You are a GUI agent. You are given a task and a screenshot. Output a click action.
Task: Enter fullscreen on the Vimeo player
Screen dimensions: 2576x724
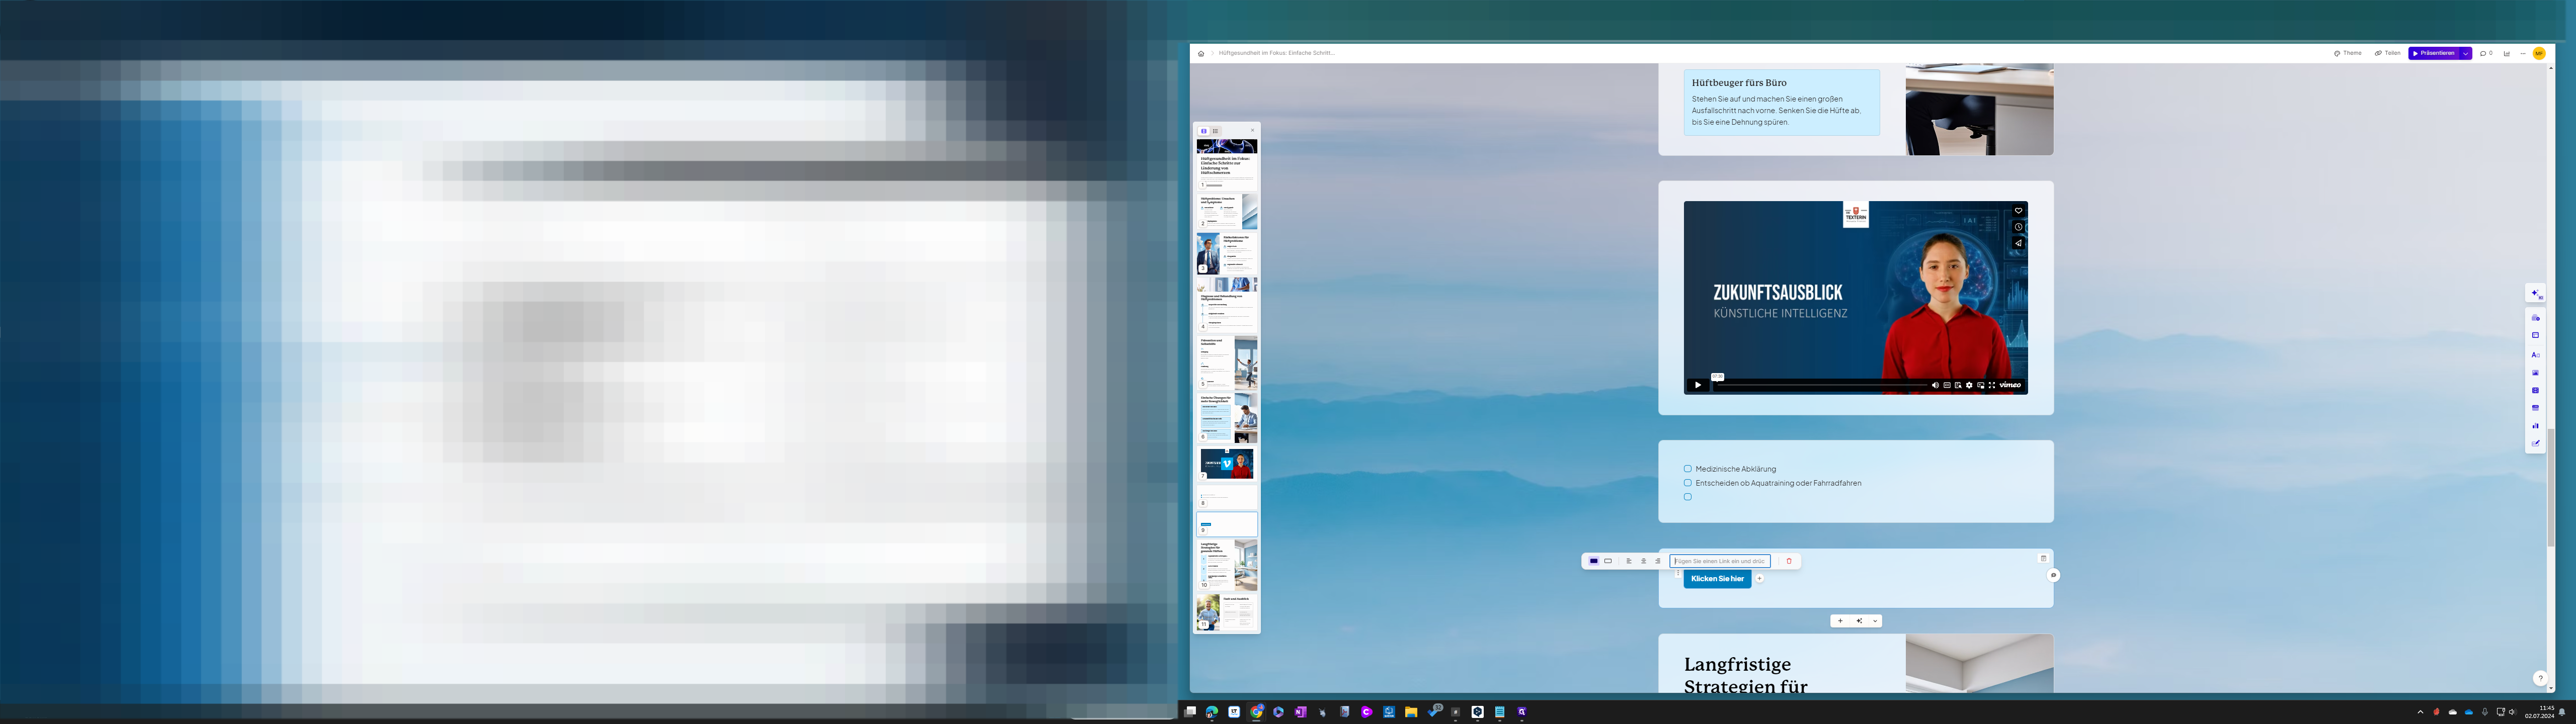[x=1992, y=385]
